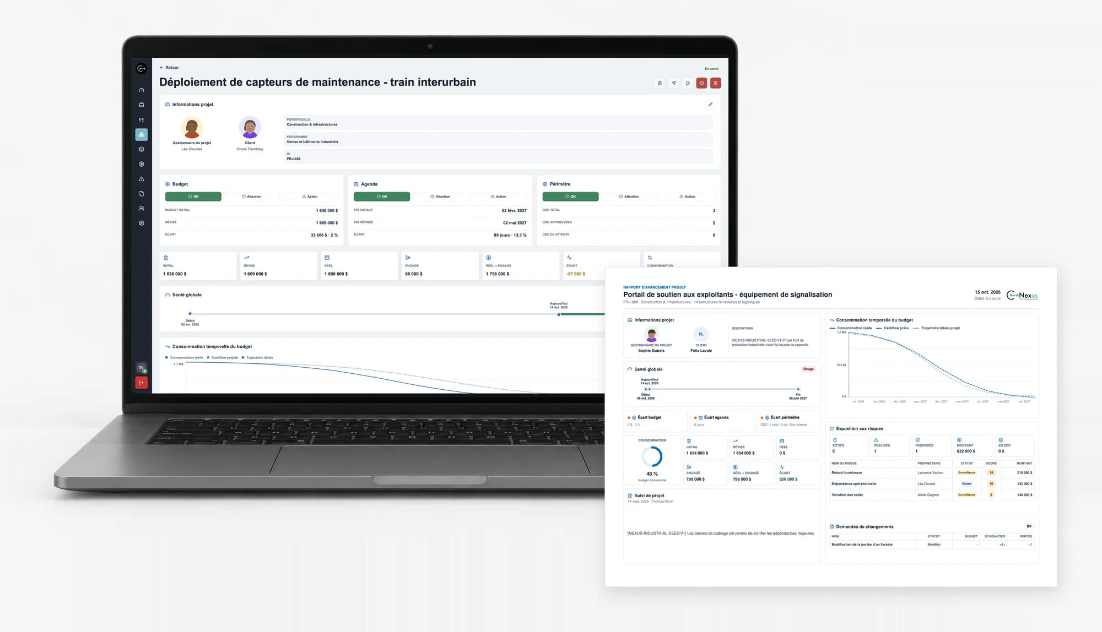Screen dimensions: 1102x632
Task: Click the red logout icon in sidebar
Action: [142, 383]
